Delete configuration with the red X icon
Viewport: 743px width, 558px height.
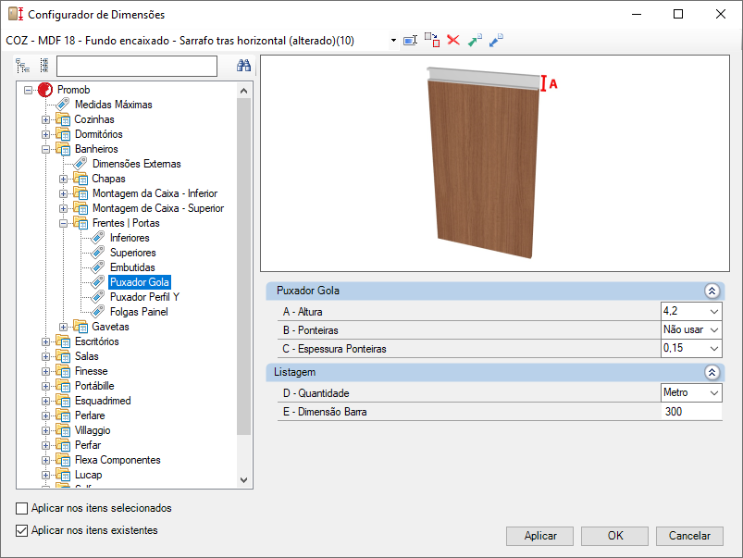click(453, 41)
